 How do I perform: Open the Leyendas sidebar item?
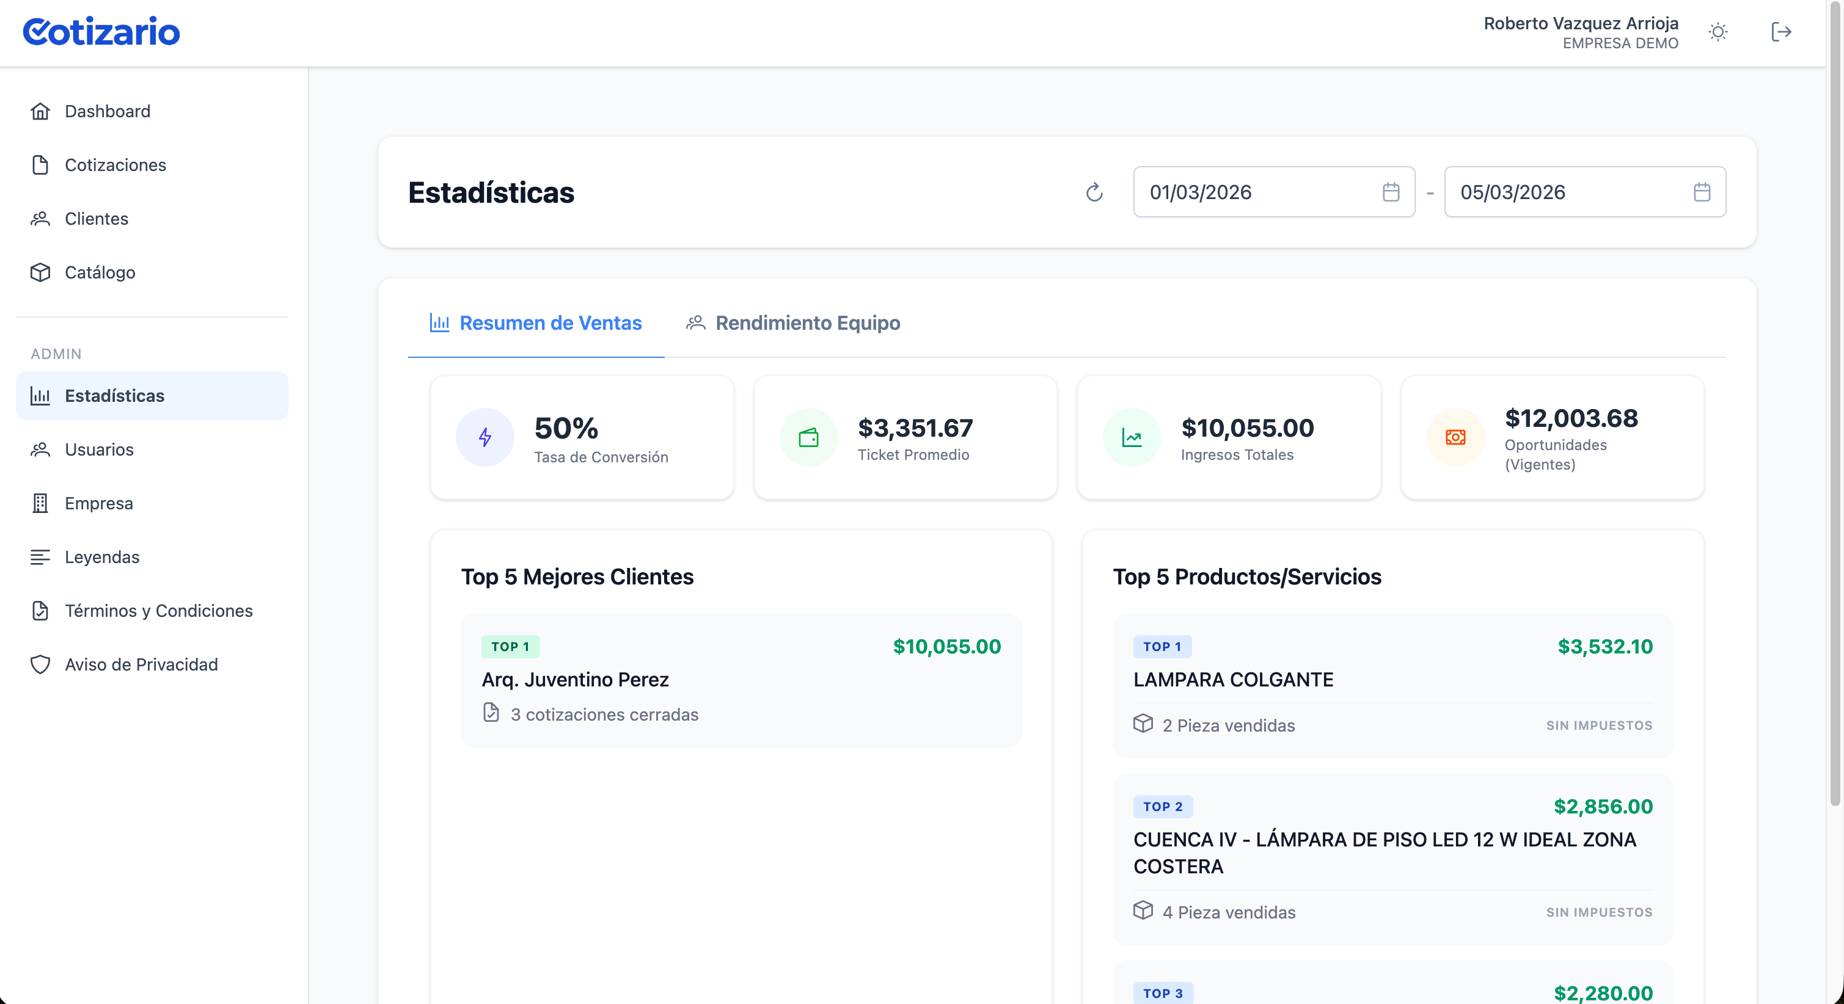(101, 557)
